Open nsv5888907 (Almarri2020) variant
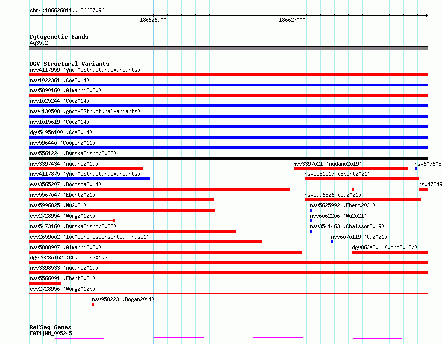The height and width of the screenshot is (344, 442). coord(66,247)
